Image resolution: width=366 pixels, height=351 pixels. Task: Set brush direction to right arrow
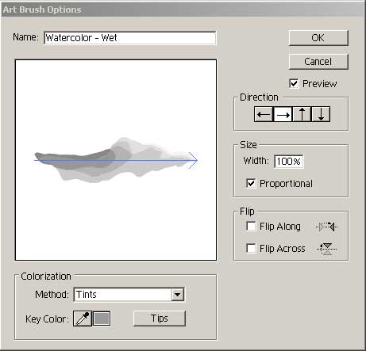[x=283, y=114]
